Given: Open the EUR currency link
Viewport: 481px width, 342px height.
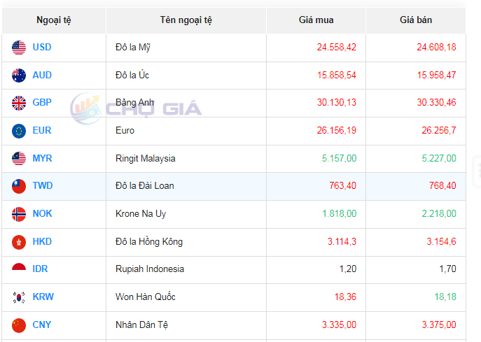Looking at the screenshot, I should 42,131.
